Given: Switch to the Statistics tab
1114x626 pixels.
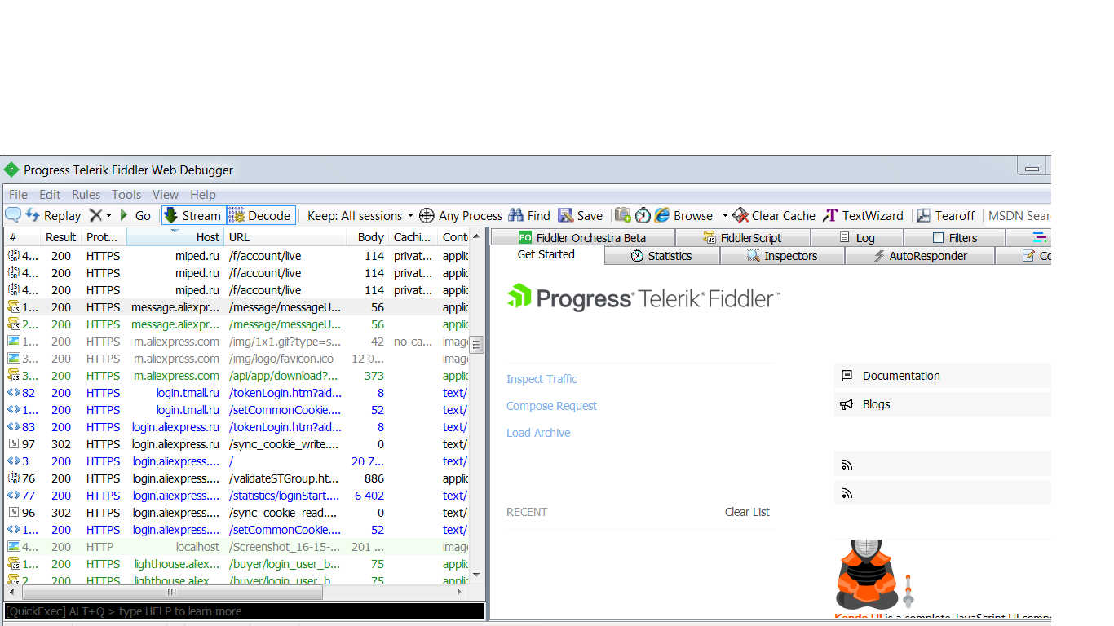Looking at the screenshot, I should (x=662, y=256).
